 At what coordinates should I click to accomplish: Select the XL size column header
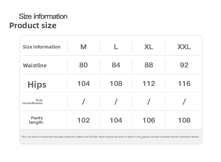149,47
